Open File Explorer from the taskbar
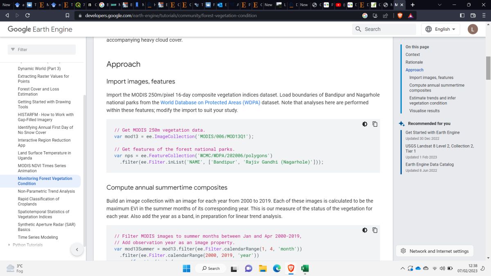The width and height of the screenshot is (491, 276). coord(263,269)
